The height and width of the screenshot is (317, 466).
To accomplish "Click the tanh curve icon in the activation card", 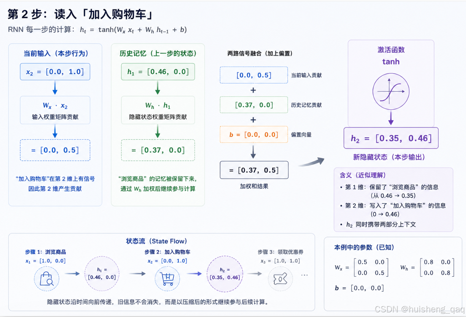I will click(x=391, y=92).
